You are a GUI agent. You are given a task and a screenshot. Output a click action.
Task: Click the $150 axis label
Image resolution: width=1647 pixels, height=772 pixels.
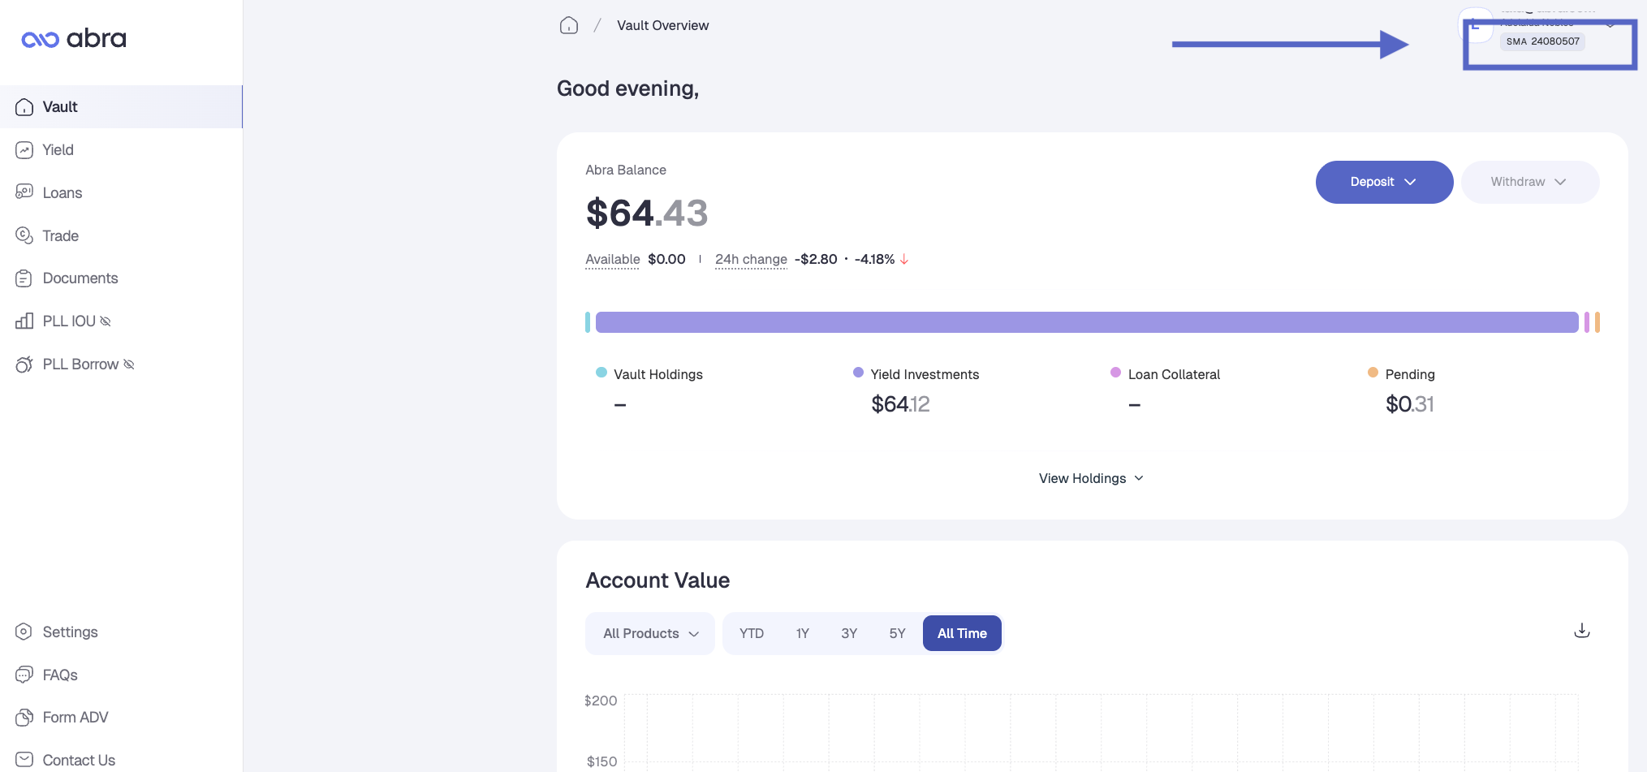pos(601,761)
